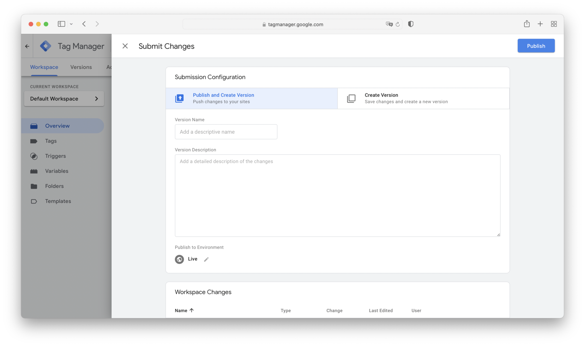Close the Submit Changes panel

125,46
